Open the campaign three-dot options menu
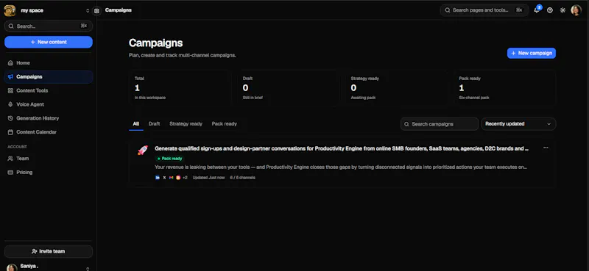Image resolution: width=589 pixels, height=271 pixels. [546, 148]
